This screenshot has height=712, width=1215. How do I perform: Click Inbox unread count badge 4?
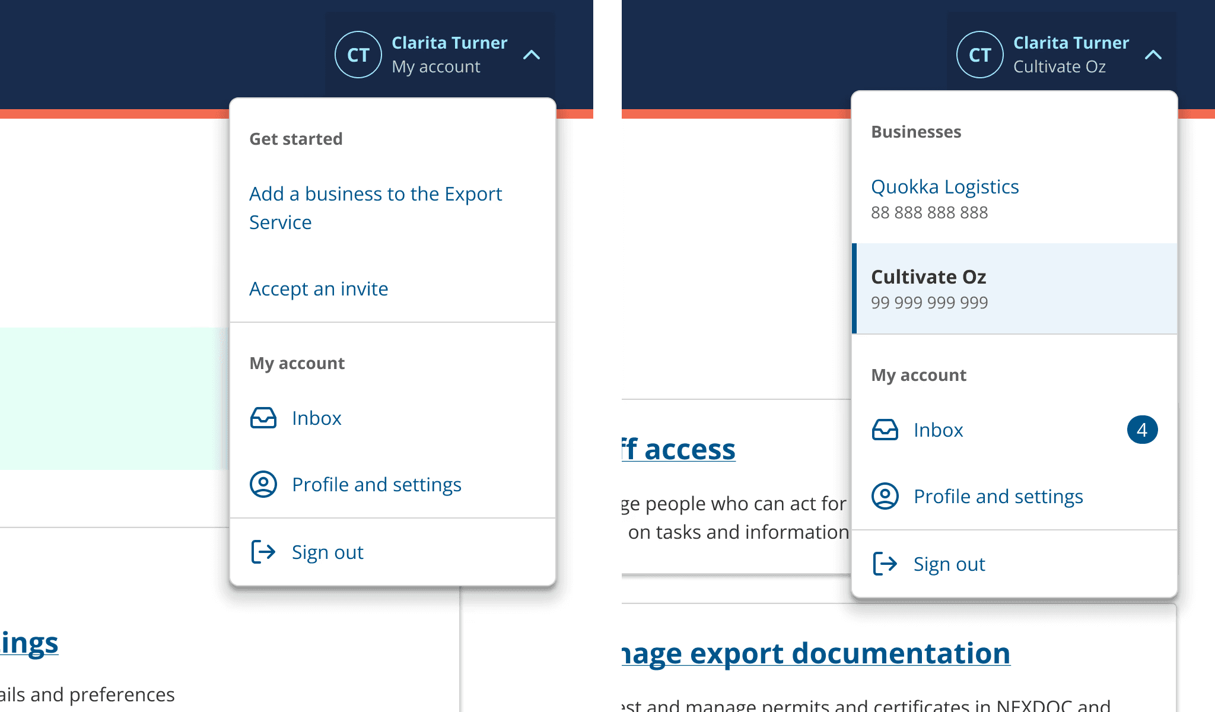1142,430
